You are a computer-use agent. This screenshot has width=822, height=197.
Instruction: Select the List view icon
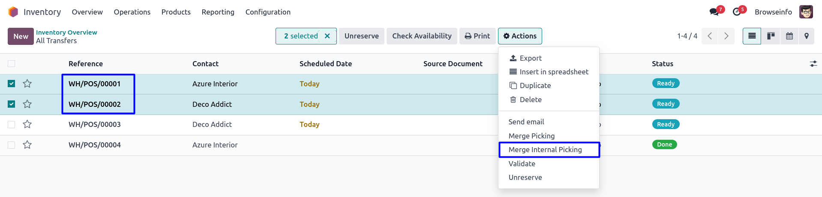point(752,36)
